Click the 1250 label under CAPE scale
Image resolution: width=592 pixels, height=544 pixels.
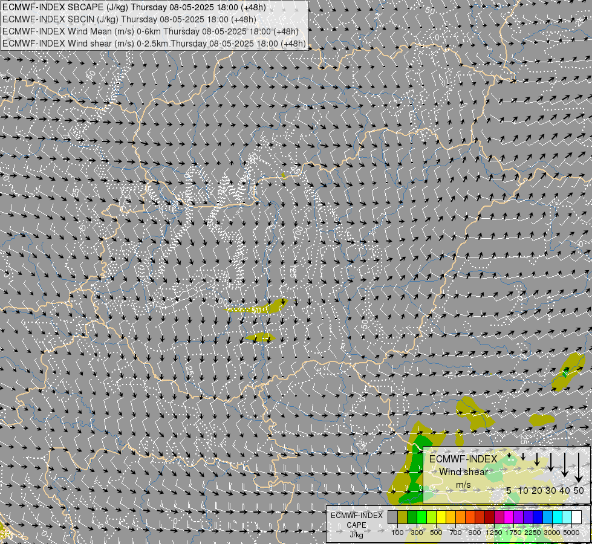tap(494, 533)
